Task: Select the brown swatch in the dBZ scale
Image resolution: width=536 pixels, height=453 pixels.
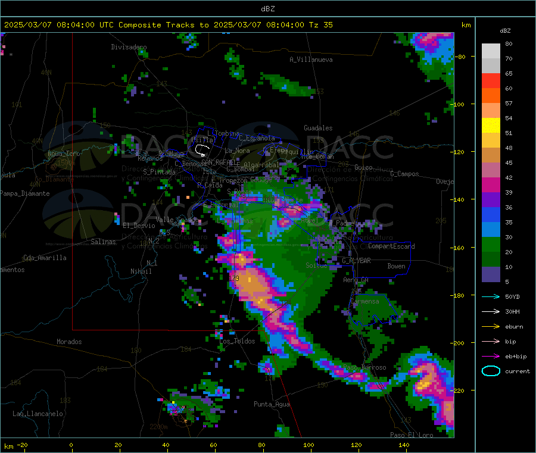Action: pyautogui.click(x=491, y=155)
